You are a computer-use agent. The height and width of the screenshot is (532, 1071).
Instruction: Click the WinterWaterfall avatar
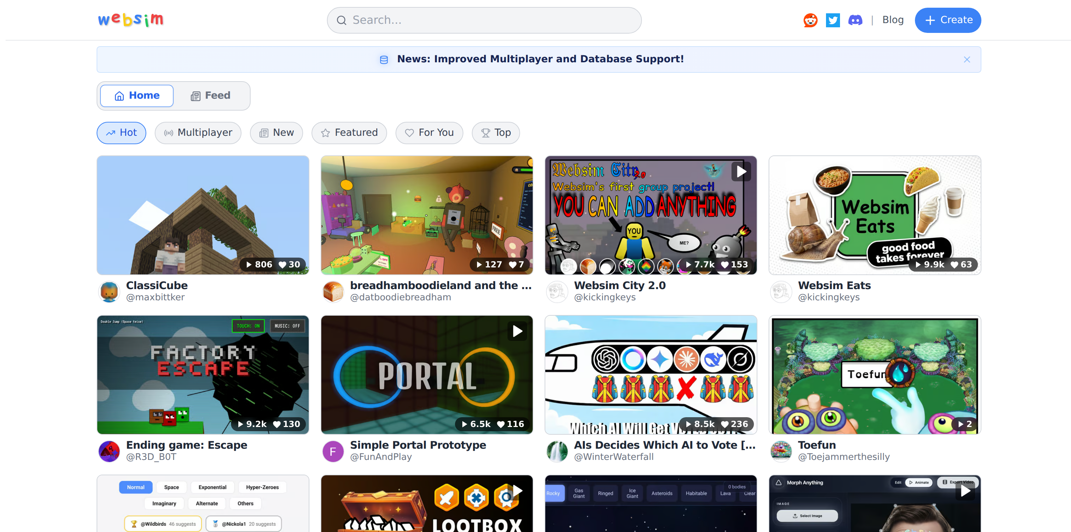[x=557, y=451]
